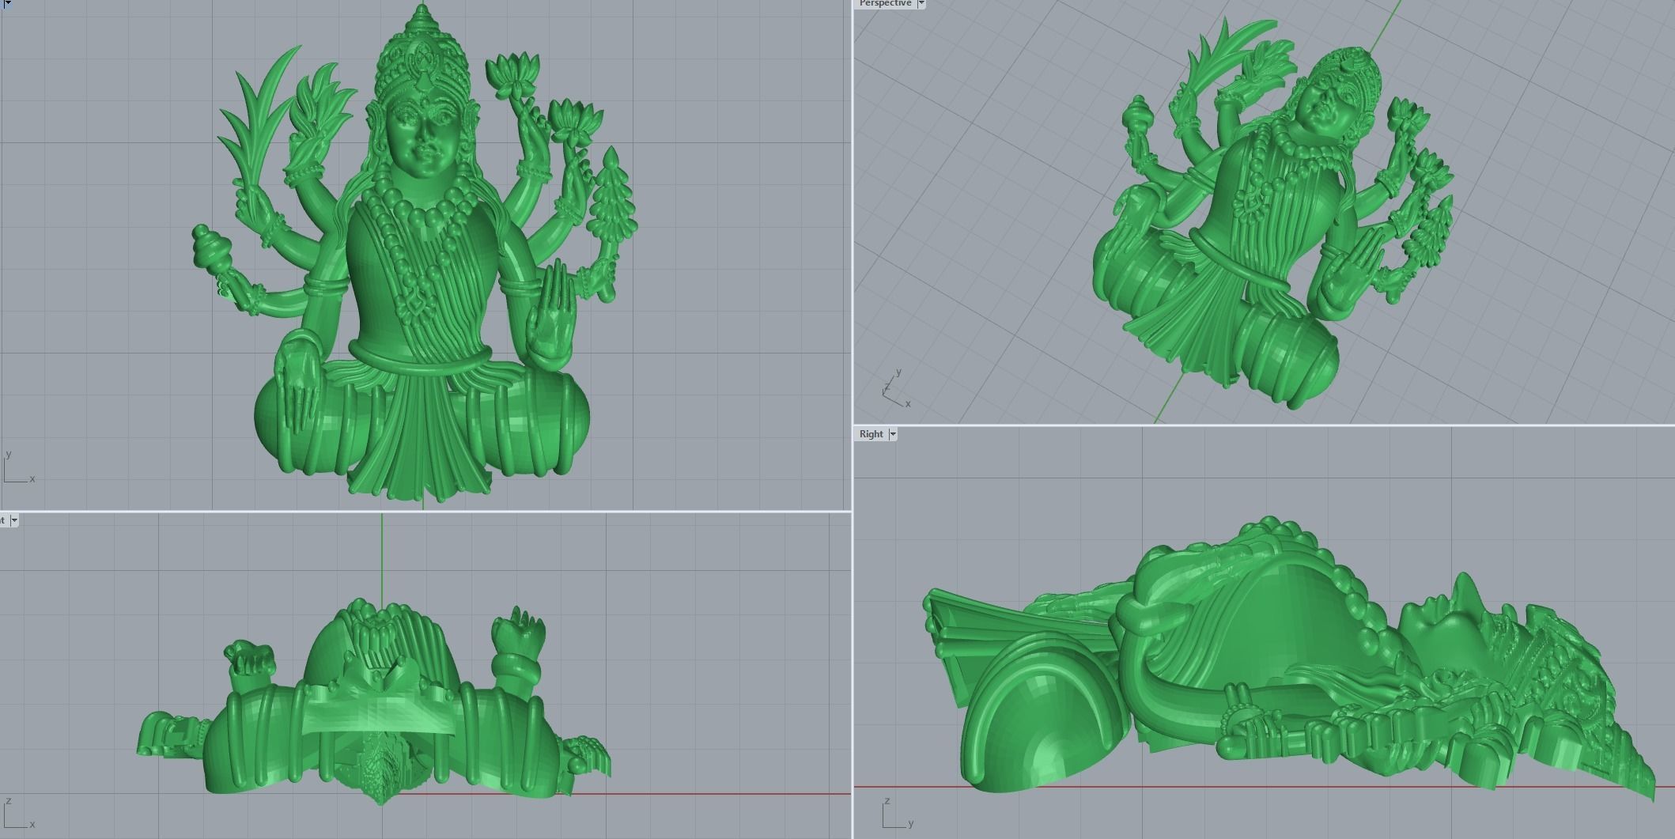Select the statue model in the Perspective viewport
The image size is (1675, 839).
click(1273, 214)
